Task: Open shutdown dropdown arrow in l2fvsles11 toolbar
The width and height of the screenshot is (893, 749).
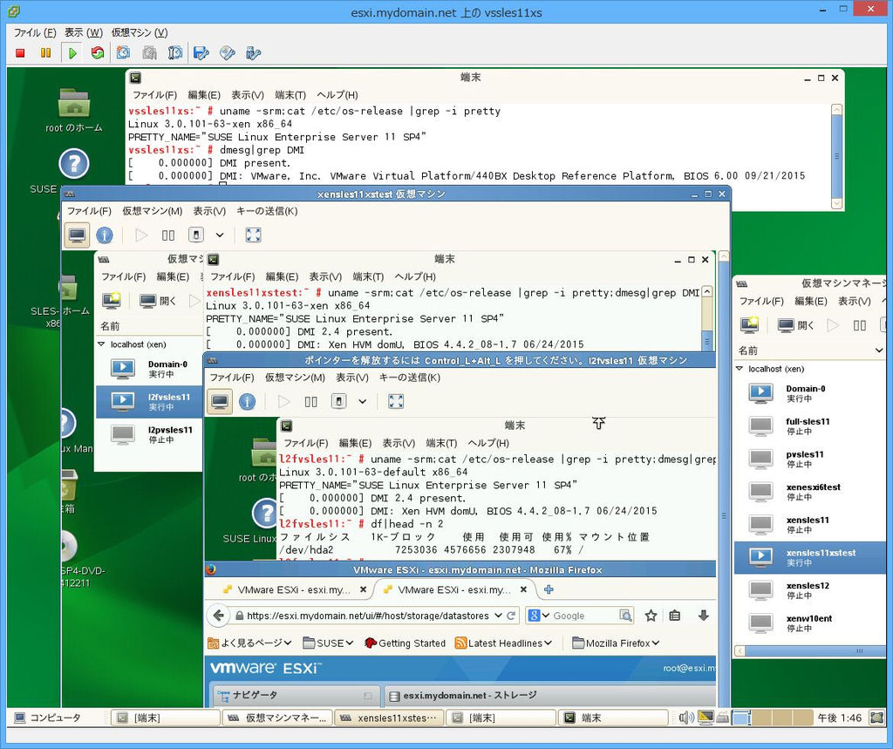Action: click(x=362, y=402)
